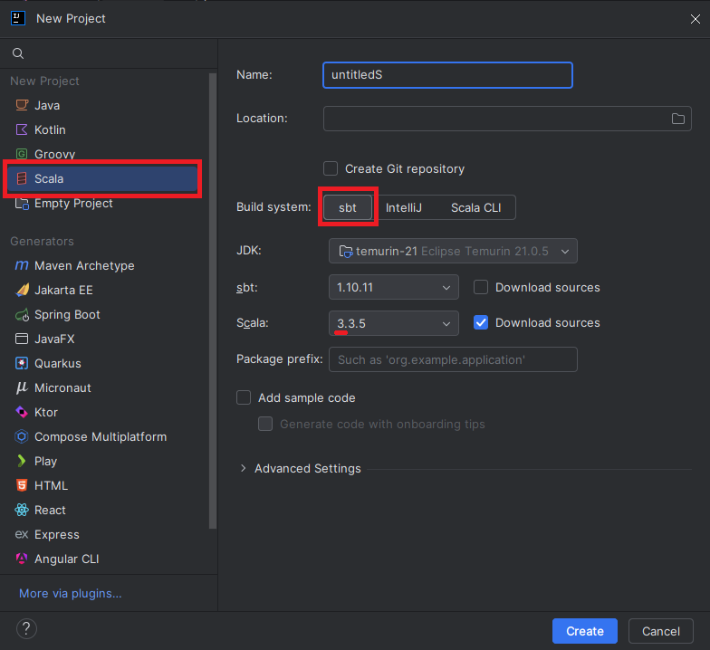Enable Download sources for sbt
The width and height of the screenshot is (710, 650).
(x=481, y=287)
